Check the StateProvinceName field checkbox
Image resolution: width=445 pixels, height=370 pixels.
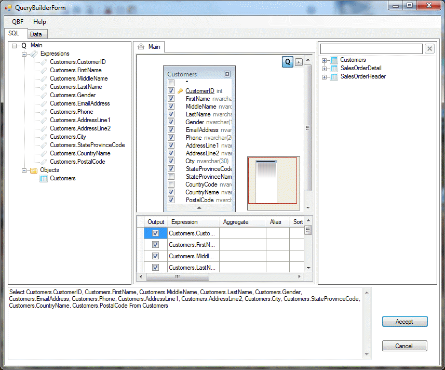pyautogui.click(x=171, y=177)
